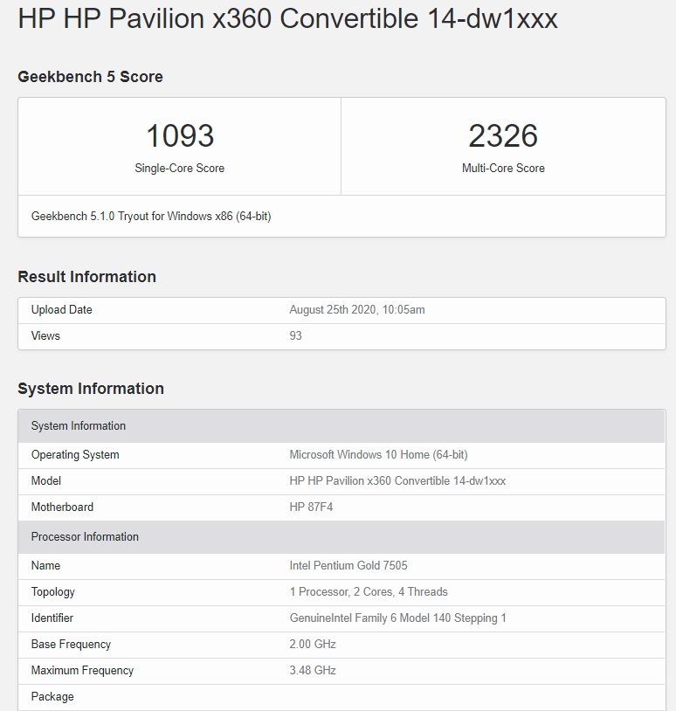Click the Geekbench 5.1.0 Tryout version text

pos(151,216)
